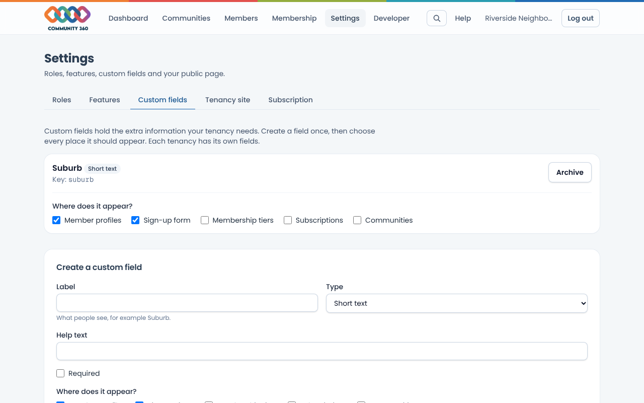Click "Where does it appear?" in the Suburb card
Viewport: 644px width, 403px height.
tap(93, 206)
